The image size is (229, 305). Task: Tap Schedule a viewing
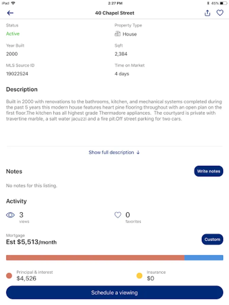tap(115, 292)
